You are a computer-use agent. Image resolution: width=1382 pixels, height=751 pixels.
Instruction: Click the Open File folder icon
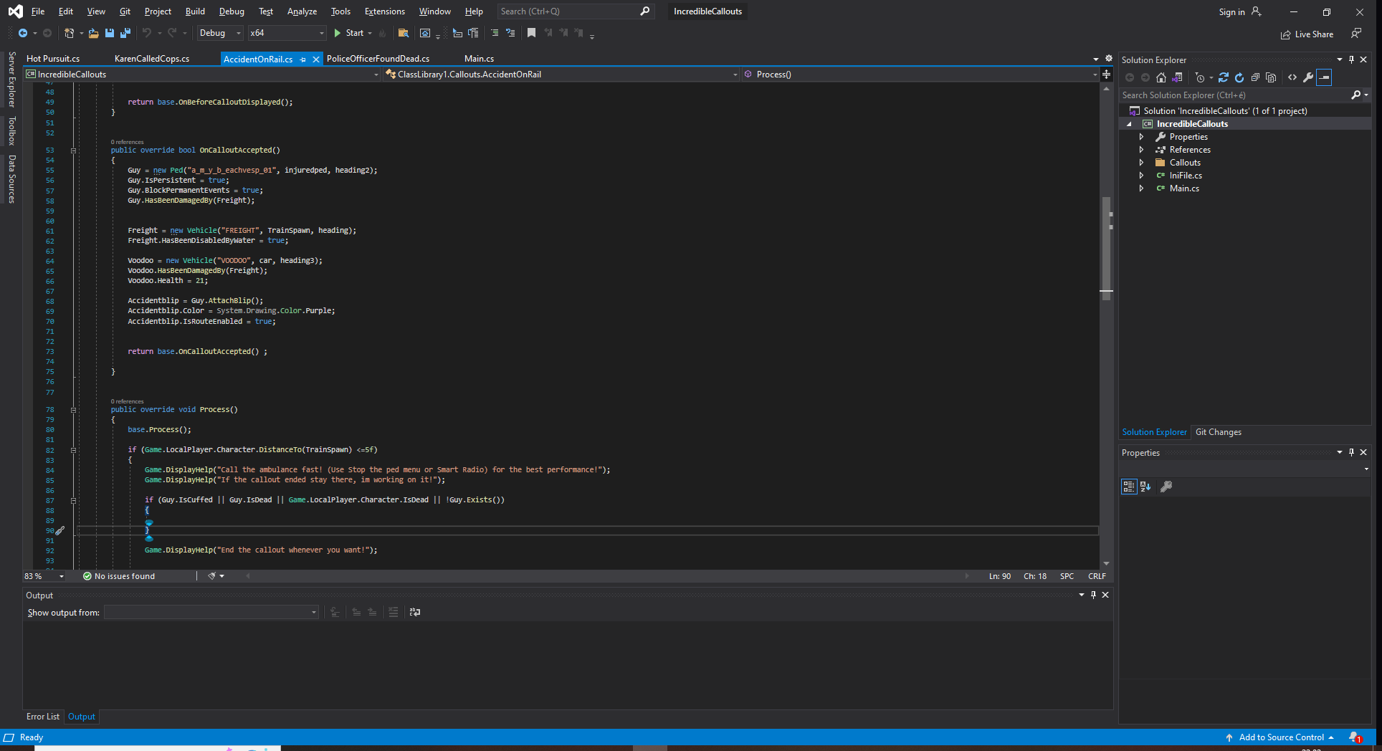[x=93, y=33]
